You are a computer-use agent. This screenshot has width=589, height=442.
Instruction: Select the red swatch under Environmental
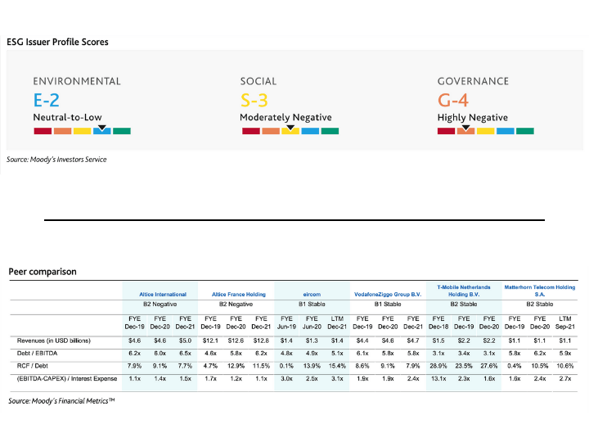point(42,131)
